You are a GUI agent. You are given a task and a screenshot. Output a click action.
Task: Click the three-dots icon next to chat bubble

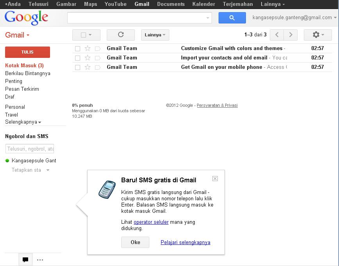[x=40, y=259]
